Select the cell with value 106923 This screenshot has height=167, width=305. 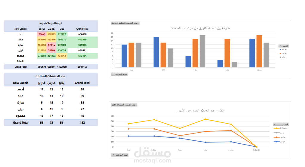(x=52, y=34)
